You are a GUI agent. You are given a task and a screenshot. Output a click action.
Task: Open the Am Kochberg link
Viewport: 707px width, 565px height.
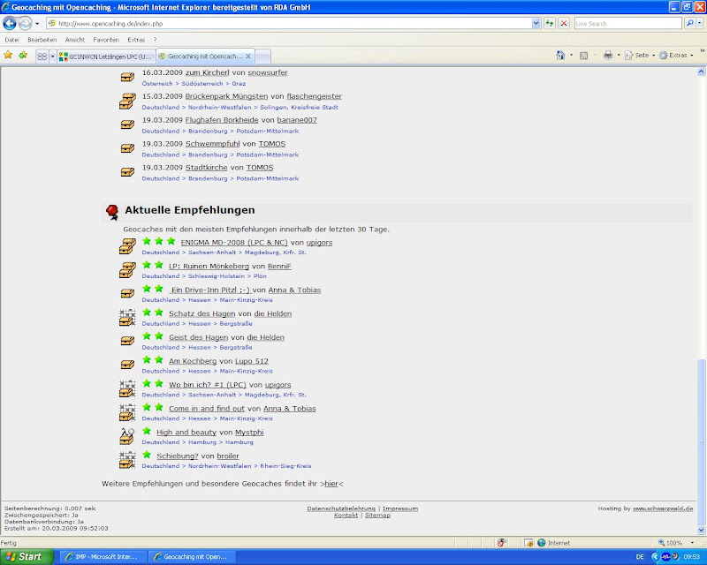point(193,361)
